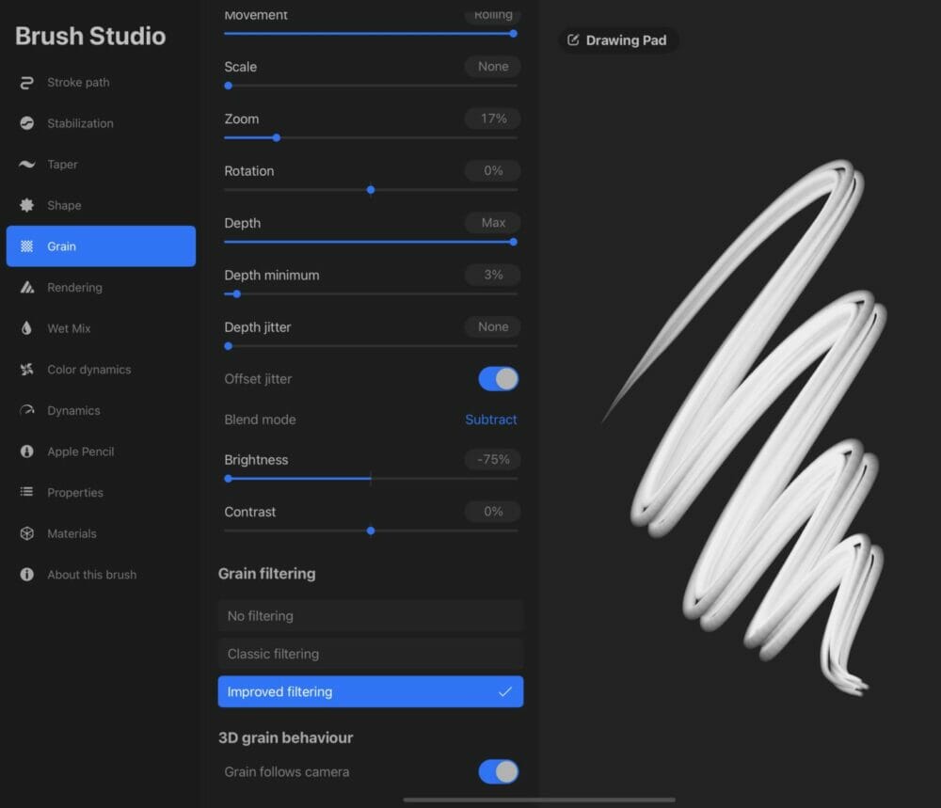Open the Rendering settings panel
Viewport: 941px width, 808px height.
click(74, 287)
